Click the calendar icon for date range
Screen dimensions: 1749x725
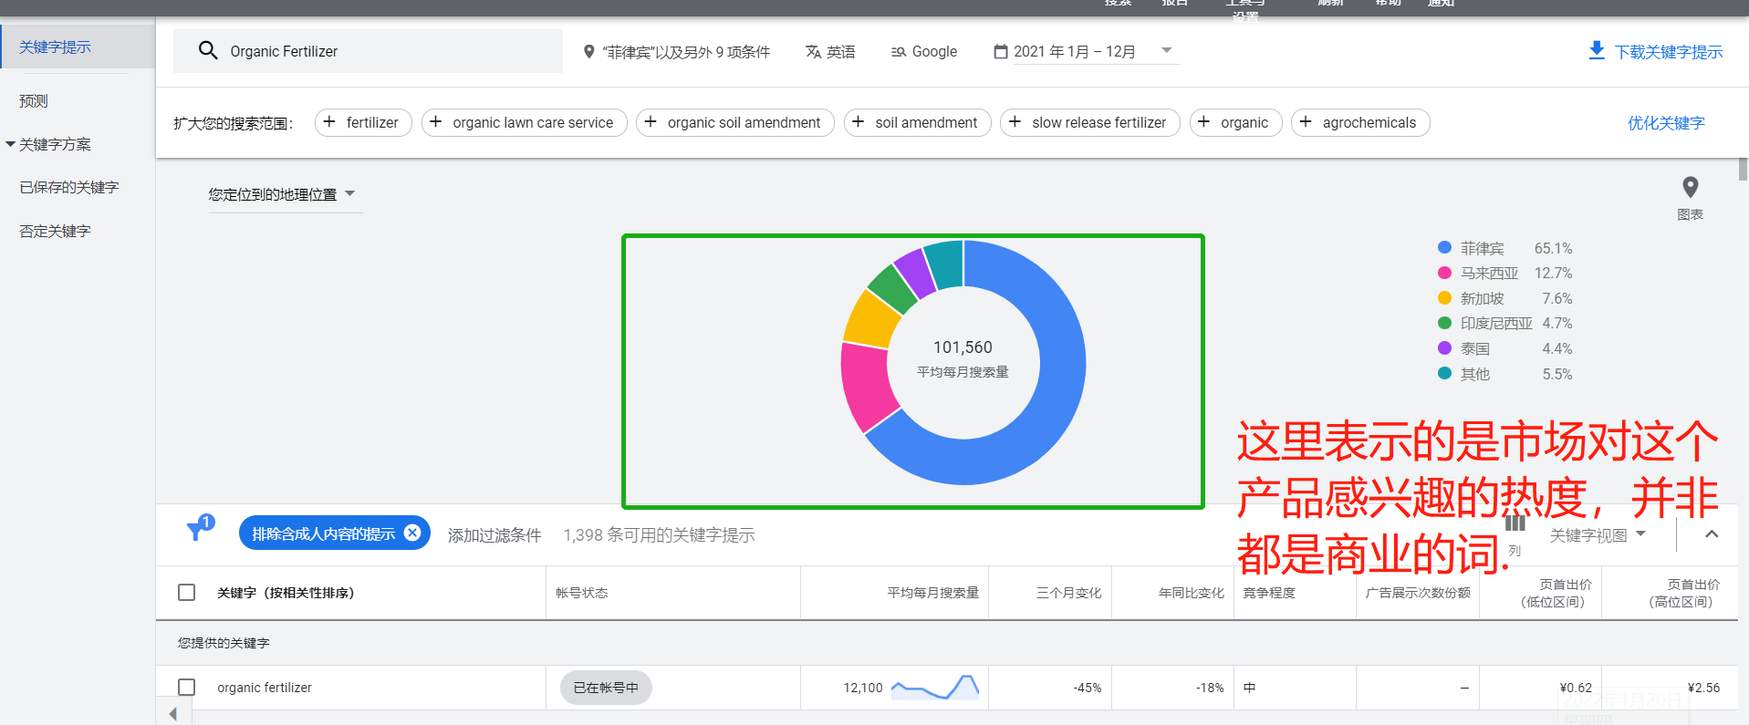click(1001, 52)
